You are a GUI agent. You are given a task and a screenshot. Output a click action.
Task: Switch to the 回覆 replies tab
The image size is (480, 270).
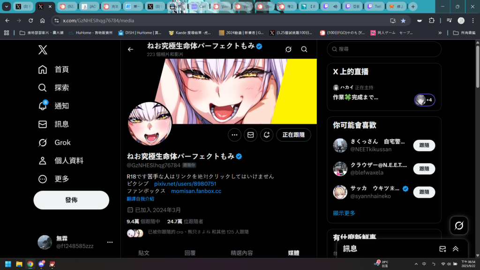point(190,253)
